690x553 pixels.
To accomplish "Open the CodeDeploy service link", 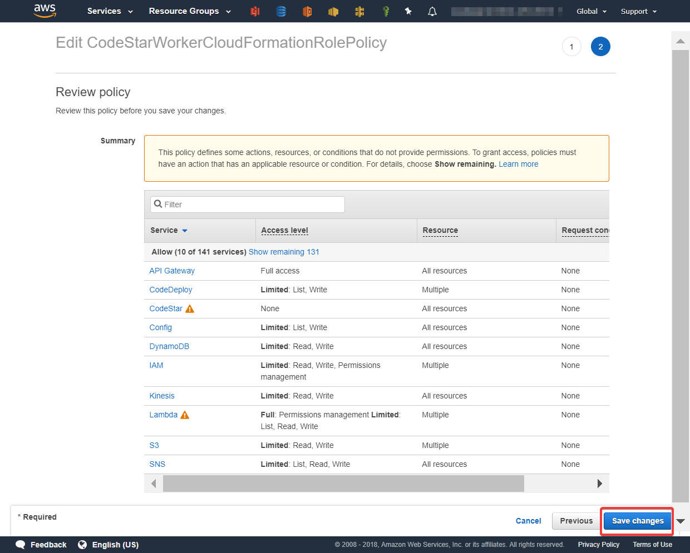I will (171, 290).
